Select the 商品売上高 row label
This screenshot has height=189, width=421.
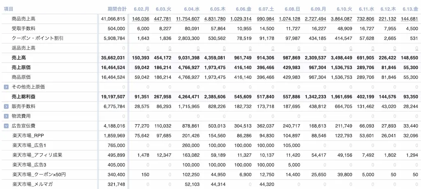(23, 19)
